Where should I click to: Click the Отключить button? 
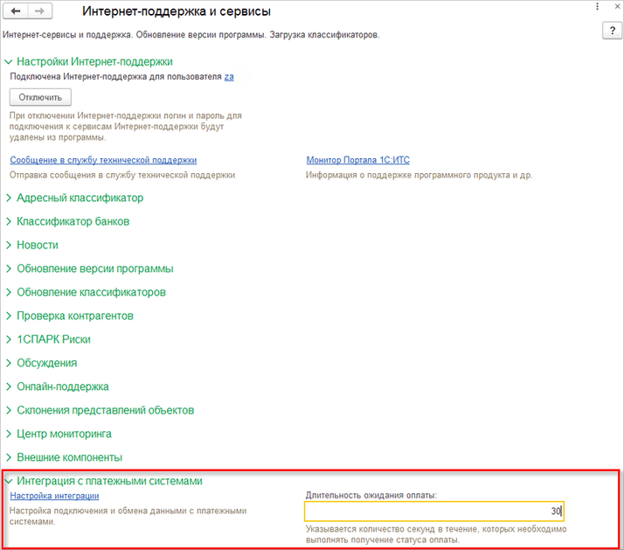pyautogui.click(x=40, y=97)
